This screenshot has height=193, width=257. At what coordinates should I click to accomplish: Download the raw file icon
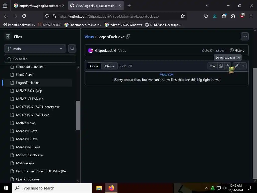point(227,66)
